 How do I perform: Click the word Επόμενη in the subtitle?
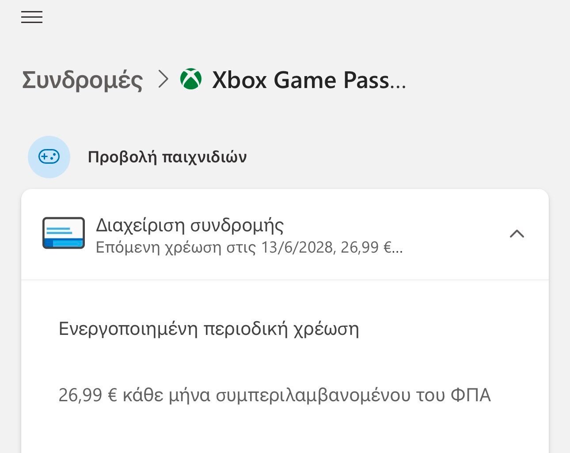coord(128,247)
